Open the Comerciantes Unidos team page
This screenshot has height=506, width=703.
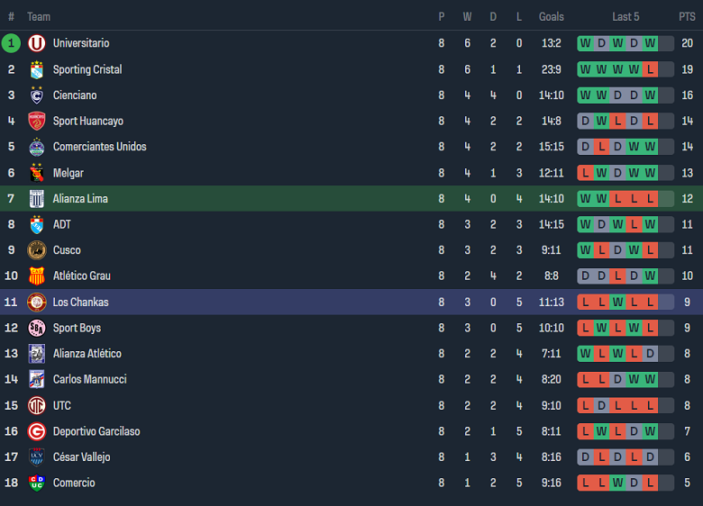pos(99,147)
